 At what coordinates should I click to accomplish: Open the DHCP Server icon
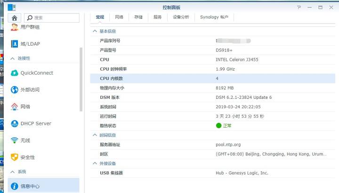[15, 123]
